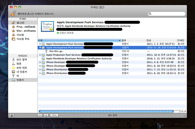This screenshot has width=195, height=129.
Task: Expand the iPhone Developer certificate expiring 2011. 4. 8.
Action: 40,62
